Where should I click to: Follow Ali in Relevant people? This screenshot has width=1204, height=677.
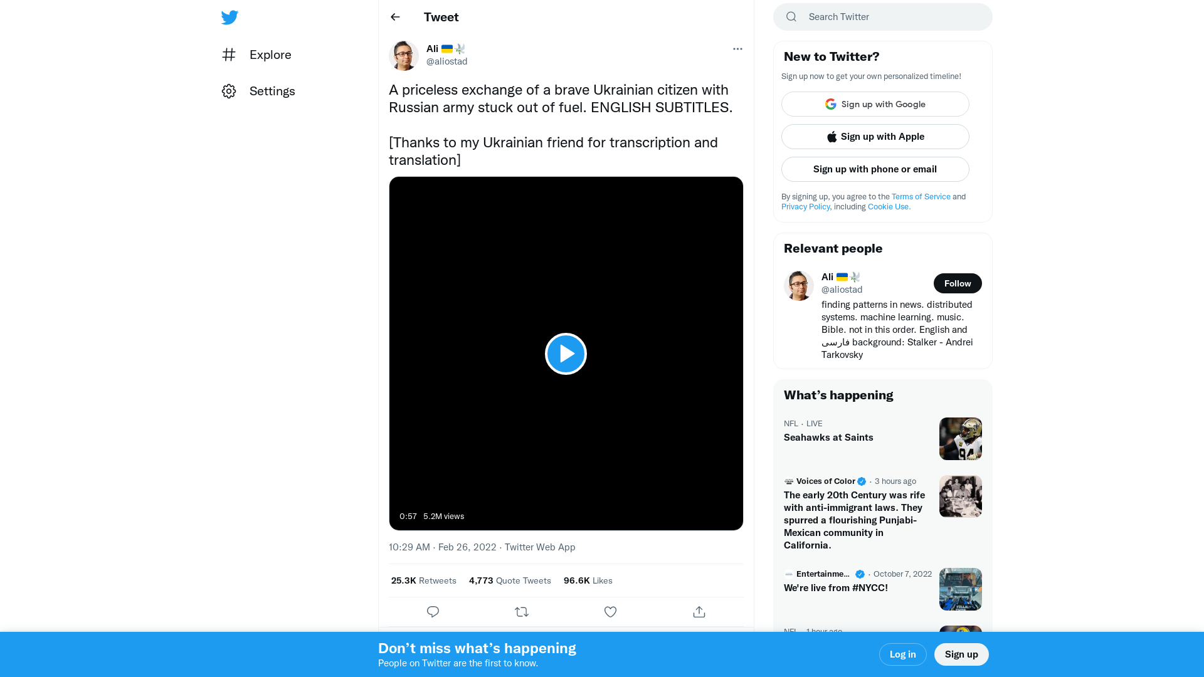click(x=958, y=283)
